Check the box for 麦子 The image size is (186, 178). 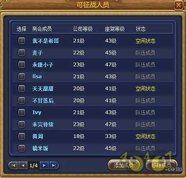point(22,53)
